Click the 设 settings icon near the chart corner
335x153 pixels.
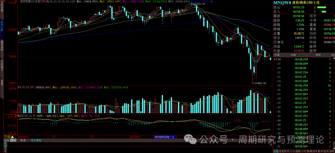tap(270, 144)
